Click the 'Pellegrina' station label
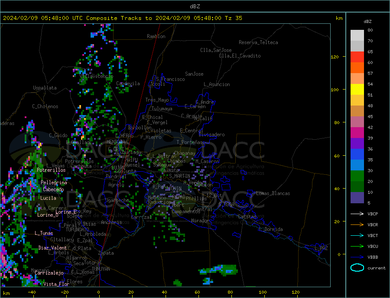Viewport: 390px width, 298px height. tap(54, 183)
